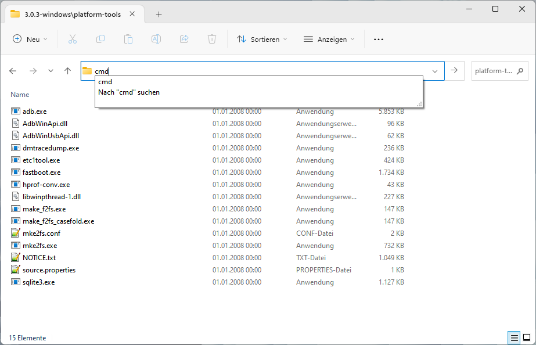Click the Share icon in toolbar

pos(184,39)
